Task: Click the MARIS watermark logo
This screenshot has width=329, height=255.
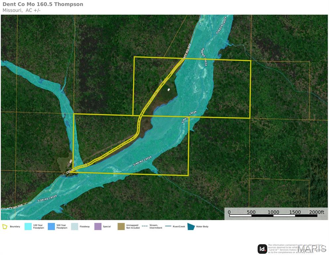Action: [312, 248]
